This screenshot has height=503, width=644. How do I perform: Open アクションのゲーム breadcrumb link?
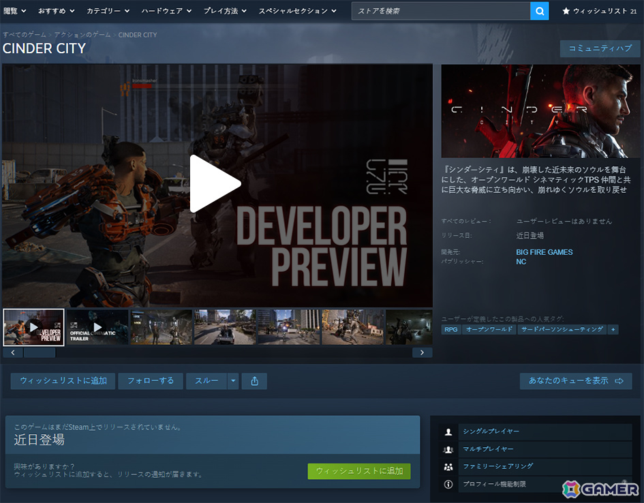pyautogui.click(x=82, y=35)
